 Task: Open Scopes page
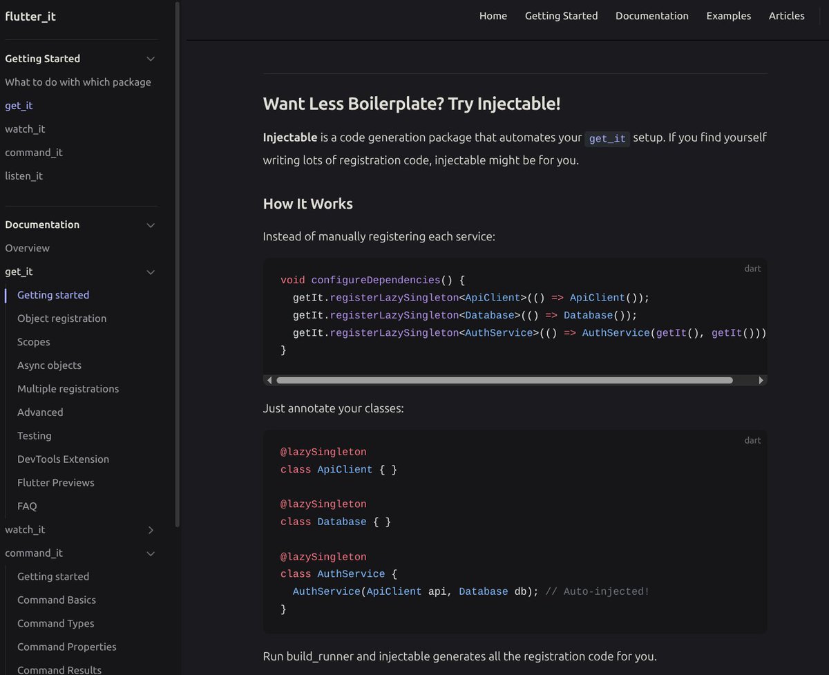tap(33, 342)
